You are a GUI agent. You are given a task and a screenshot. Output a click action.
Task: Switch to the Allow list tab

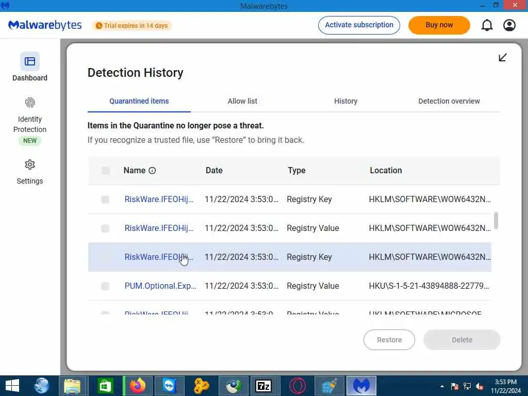[x=242, y=101]
